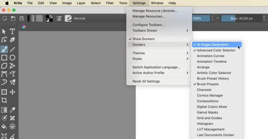Enable the Animation Timeline docker
Screen dimensions: 268x139
point(217,62)
